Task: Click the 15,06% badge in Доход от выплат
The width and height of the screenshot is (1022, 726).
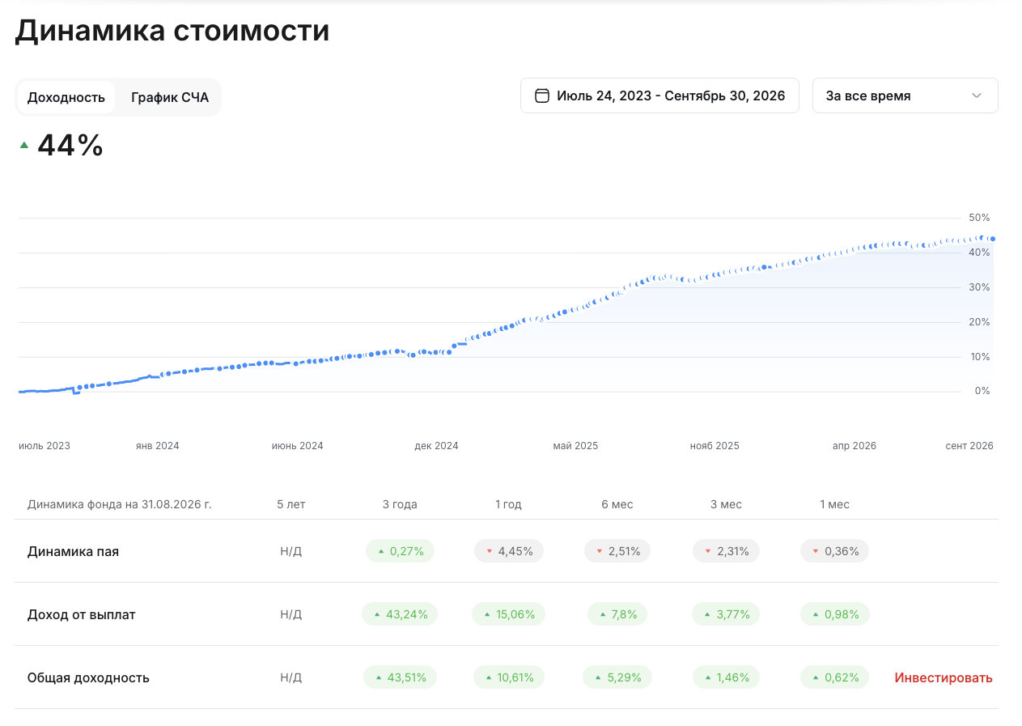Action: 509,614
